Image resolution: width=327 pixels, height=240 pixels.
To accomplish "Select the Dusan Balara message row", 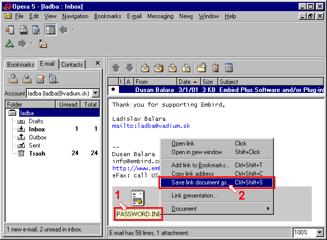I will coord(216,90).
